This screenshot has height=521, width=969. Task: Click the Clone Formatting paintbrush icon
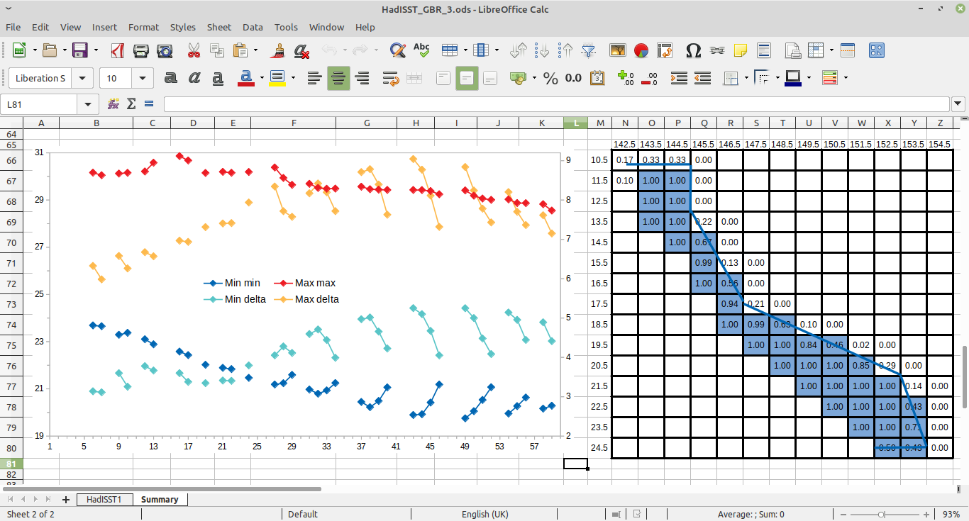tap(279, 50)
